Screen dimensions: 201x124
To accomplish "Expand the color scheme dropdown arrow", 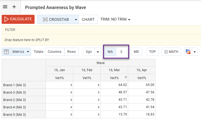I will pyautogui.click(x=195, y=52).
